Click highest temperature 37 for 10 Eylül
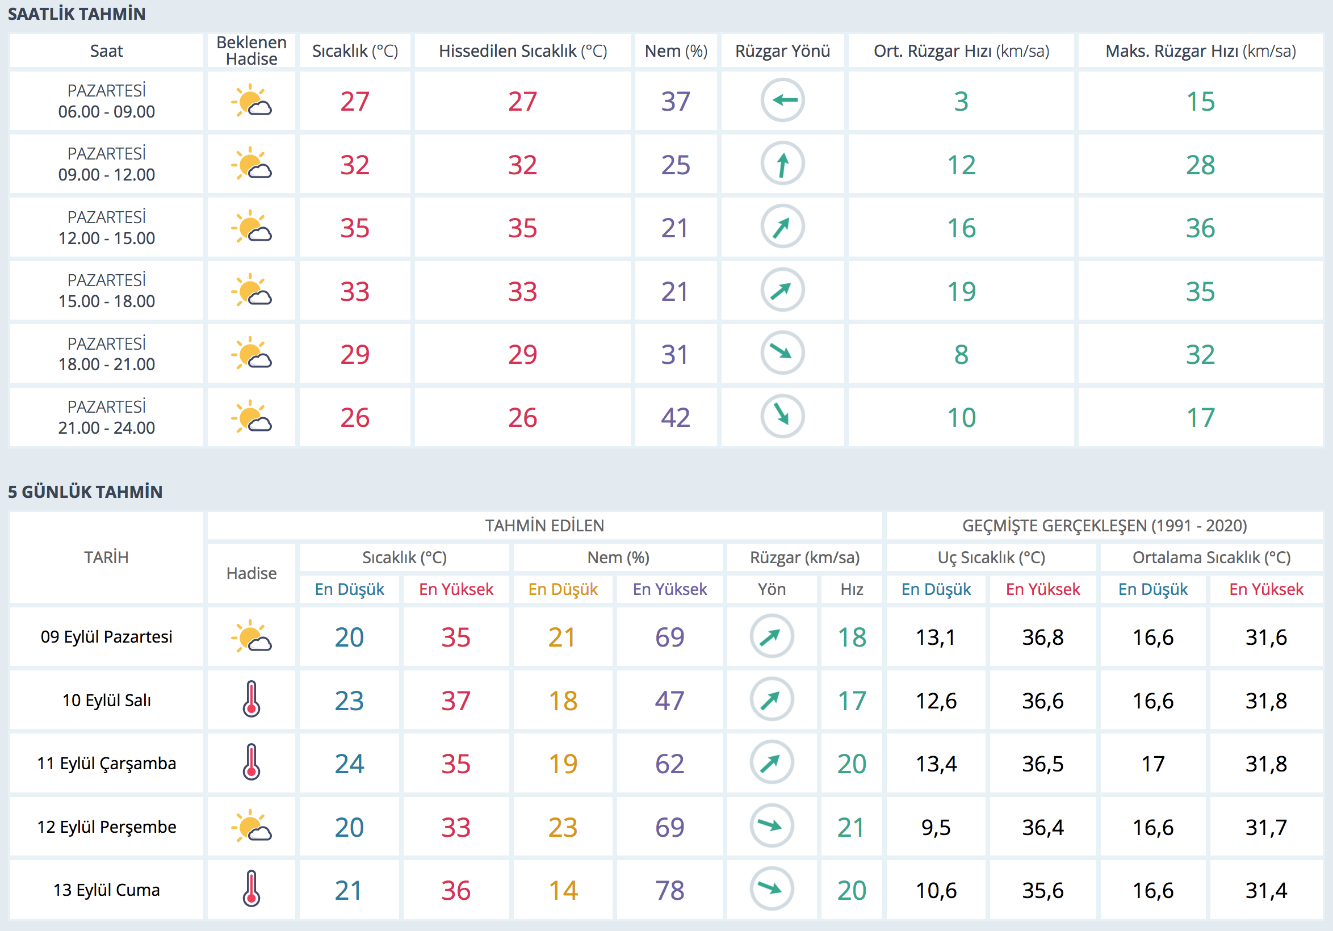The width and height of the screenshot is (1333, 931). [456, 701]
